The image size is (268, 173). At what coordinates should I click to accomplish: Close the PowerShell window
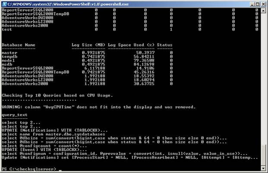[263, 4]
